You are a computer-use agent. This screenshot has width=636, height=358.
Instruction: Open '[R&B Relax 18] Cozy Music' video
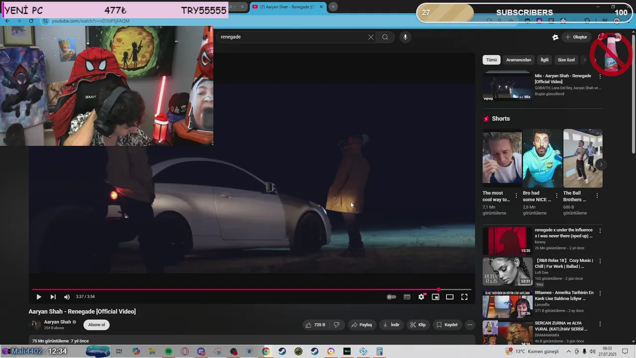click(507, 271)
